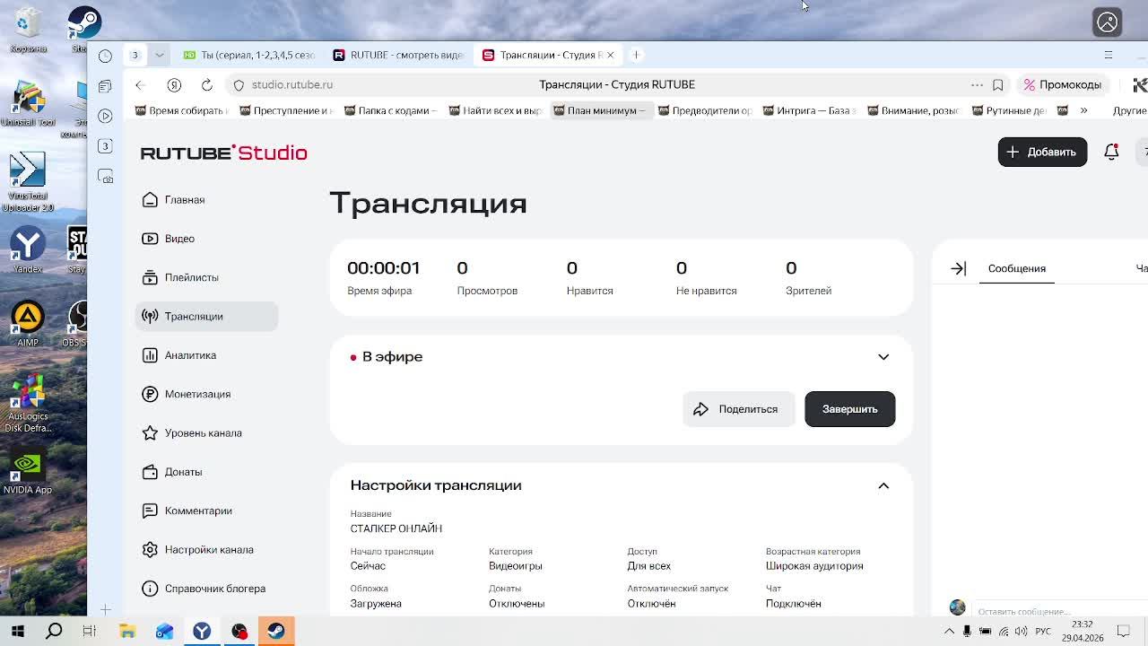Switch to the RUTUBE - смотреть видео tab
The image size is (1148, 646).
click(399, 55)
